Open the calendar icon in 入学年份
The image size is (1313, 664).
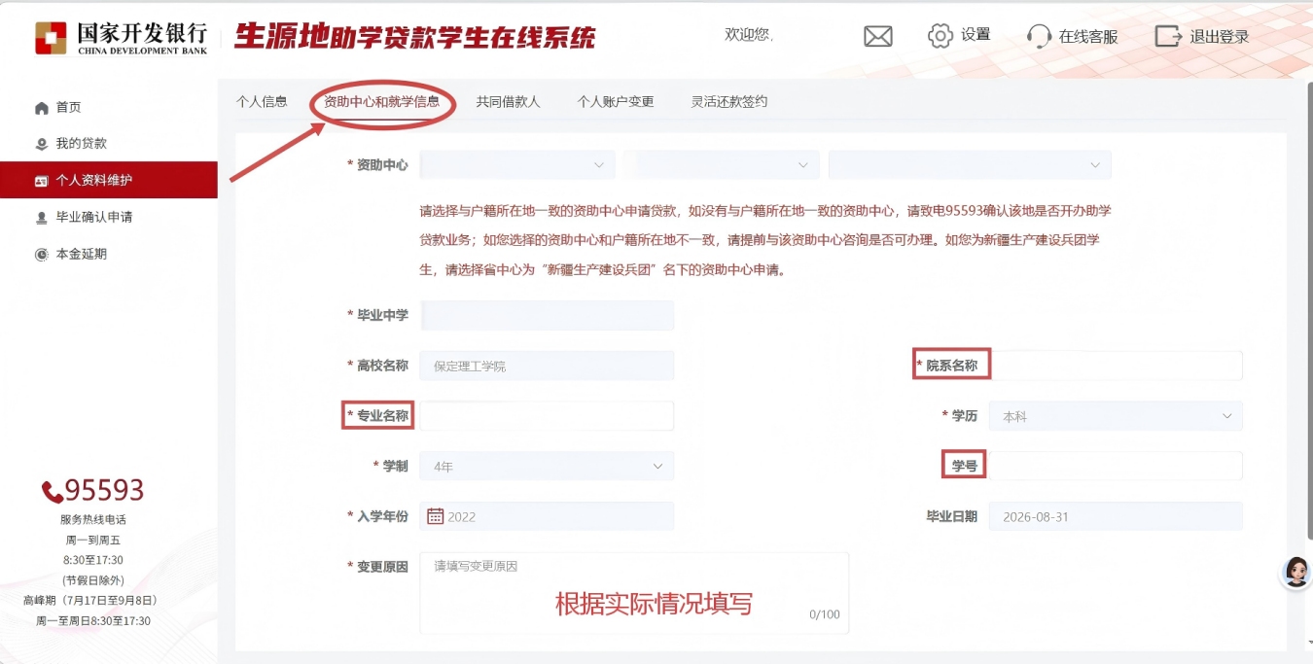[x=436, y=516]
